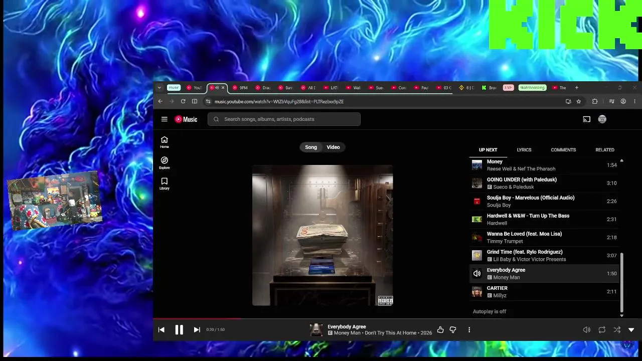
Task: Open the tab search dropdown arrow
Action: (159, 88)
